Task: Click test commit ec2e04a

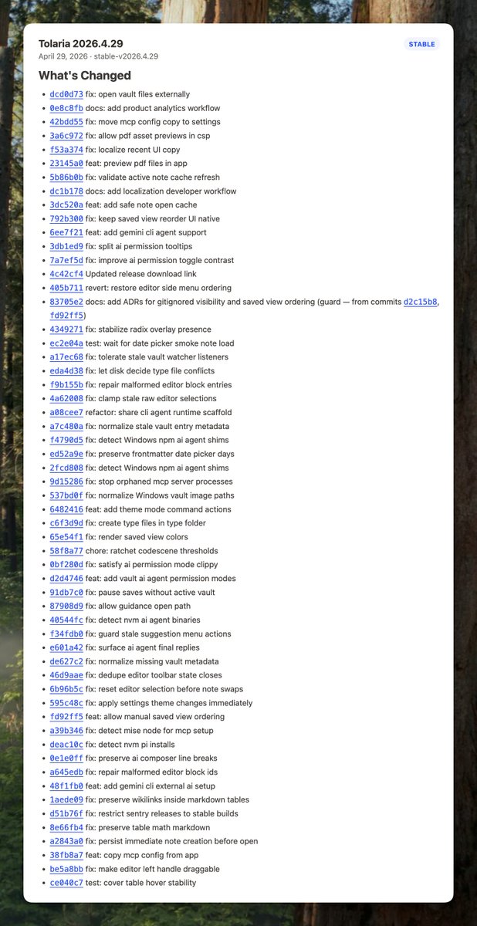Action: 66,343
